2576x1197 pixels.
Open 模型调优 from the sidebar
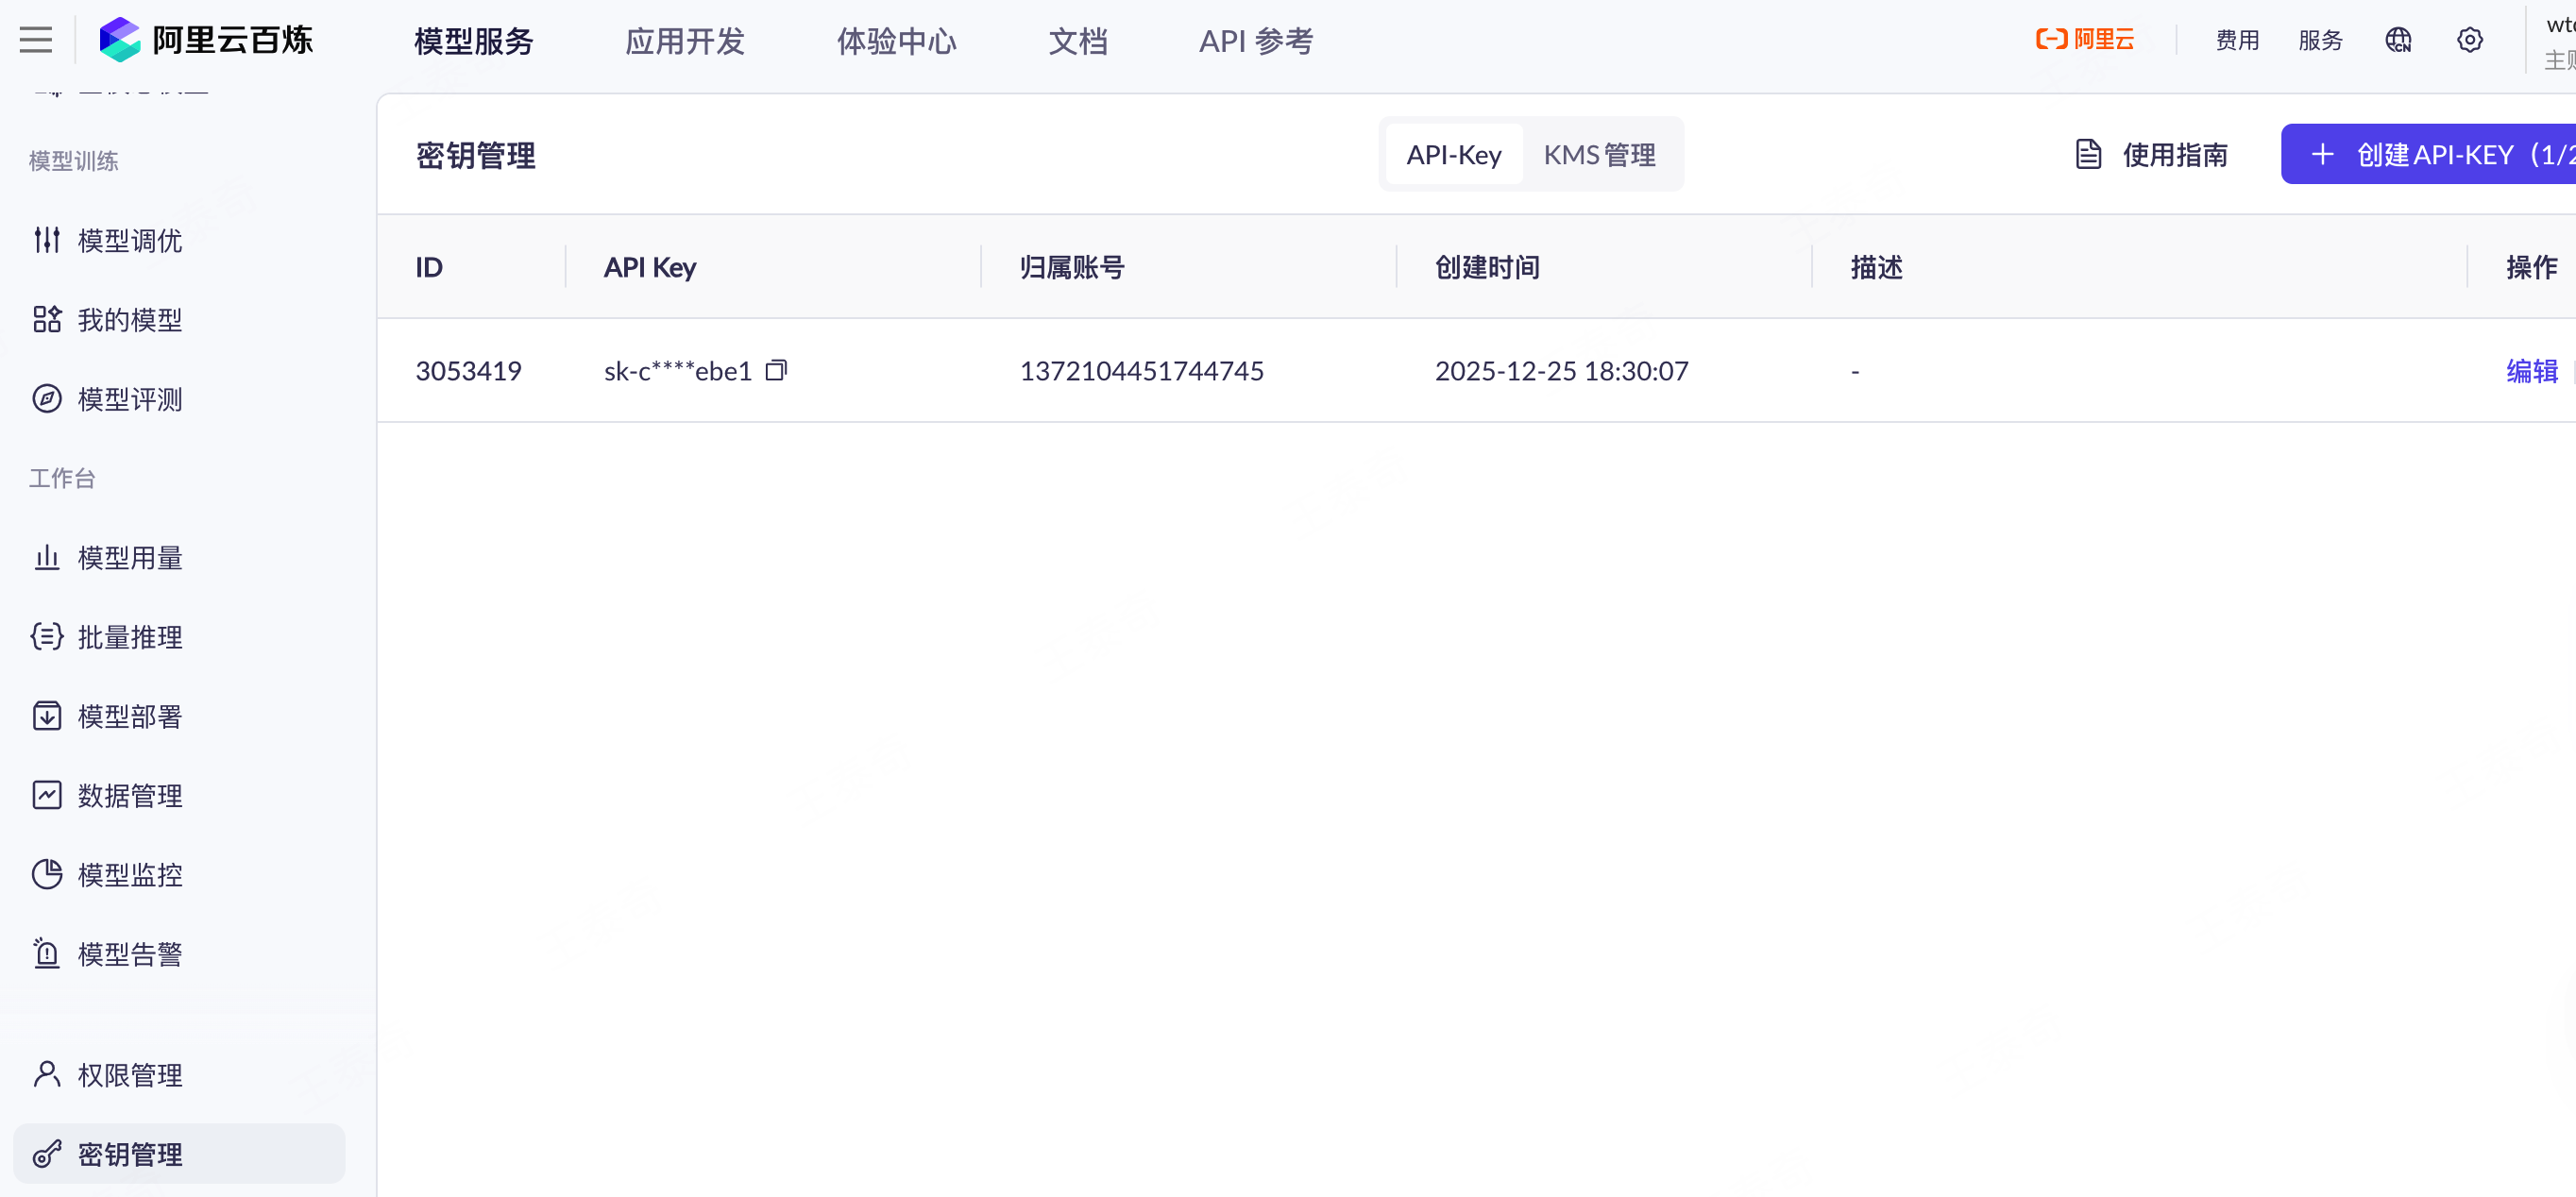tap(129, 240)
